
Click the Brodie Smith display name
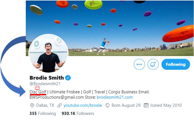[x=47, y=78]
